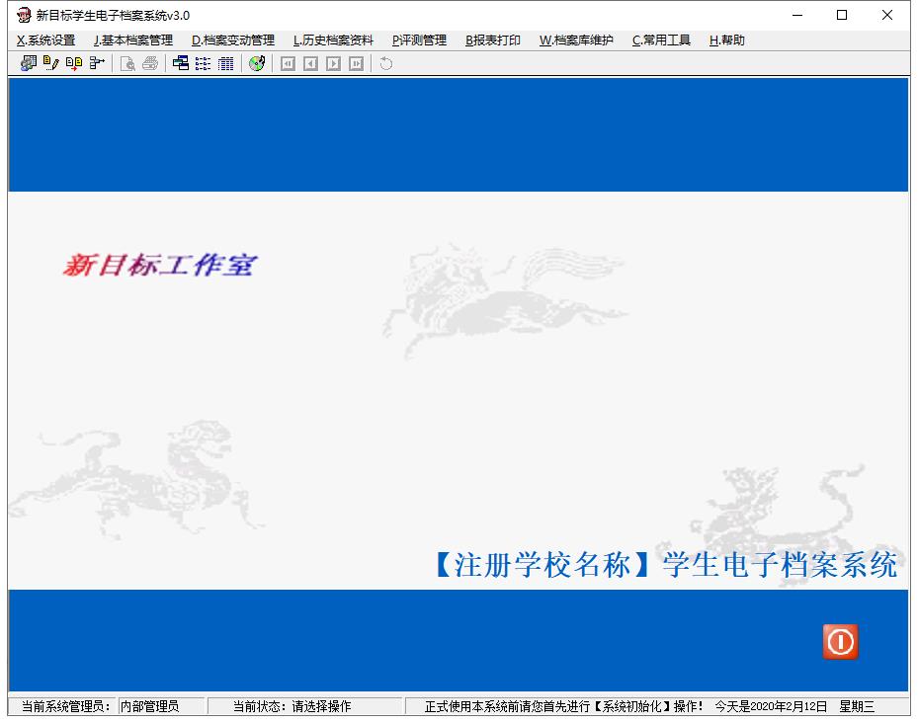Viewport: 918px width, 723px height.
Task: Click the 新目标工作室 logo text
Action: 160,265
